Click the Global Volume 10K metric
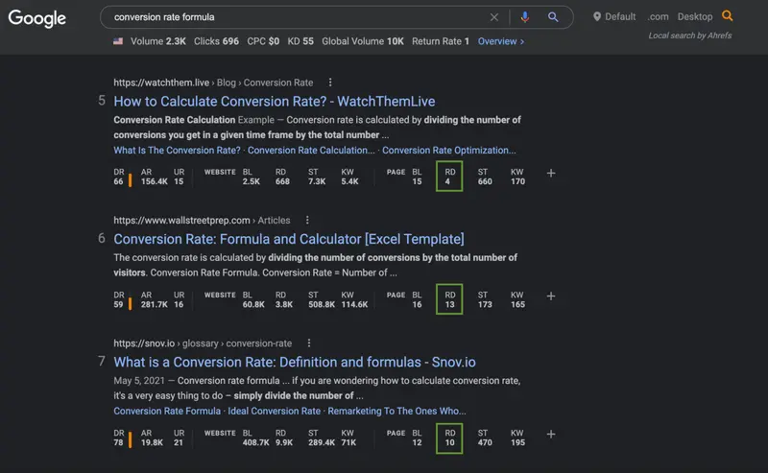This screenshot has width=768, height=473. 363,41
